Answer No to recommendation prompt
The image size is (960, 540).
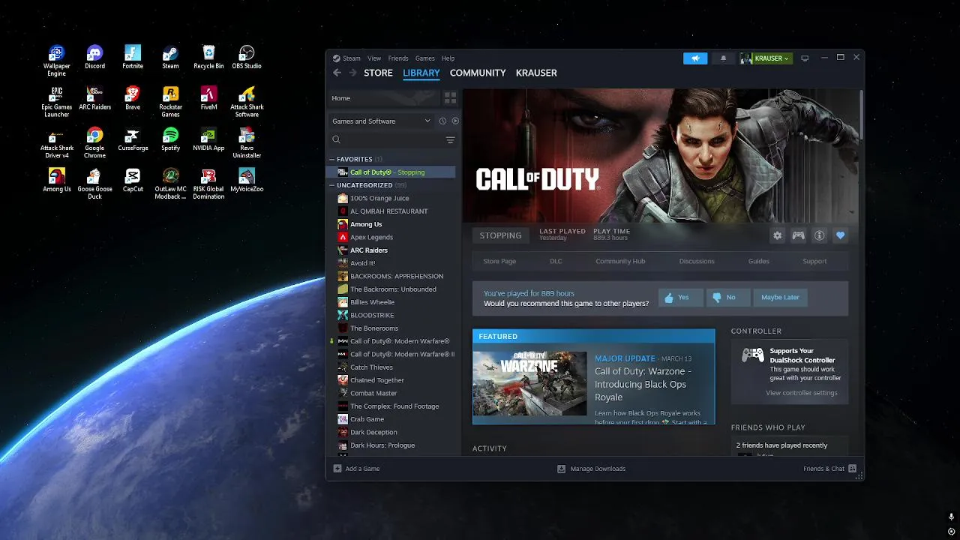point(728,297)
